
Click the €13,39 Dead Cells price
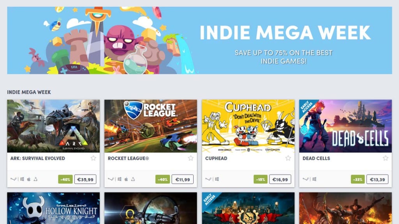(x=377, y=179)
